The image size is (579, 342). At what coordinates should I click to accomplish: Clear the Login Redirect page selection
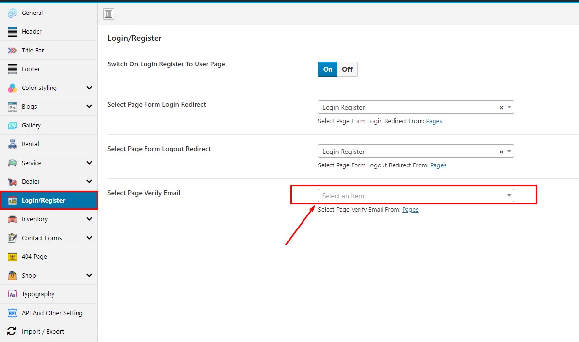tap(501, 108)
